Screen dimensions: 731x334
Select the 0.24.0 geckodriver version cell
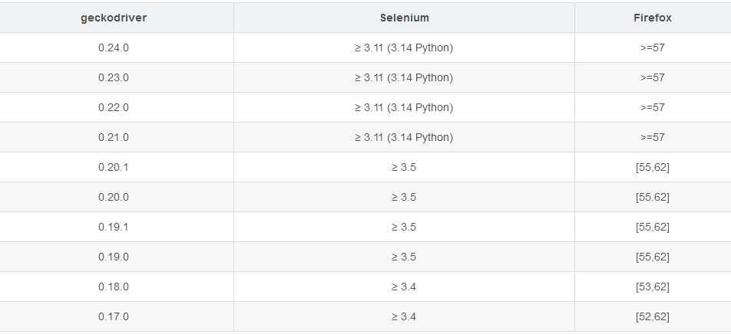[114, 47]
